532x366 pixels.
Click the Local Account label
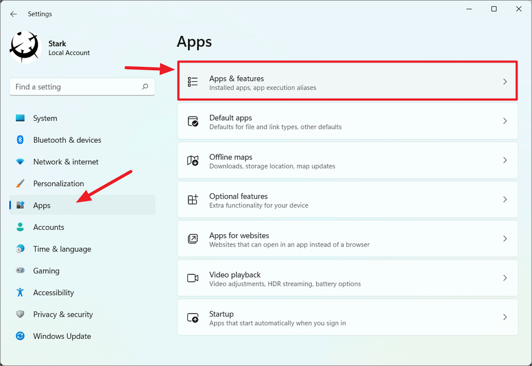coord(69,53)
